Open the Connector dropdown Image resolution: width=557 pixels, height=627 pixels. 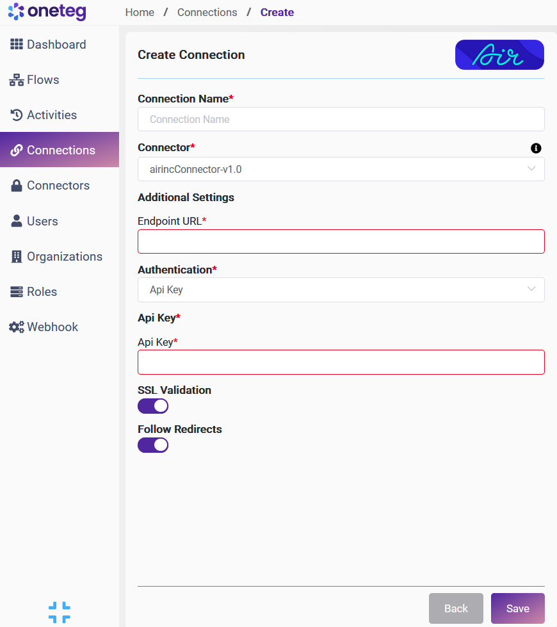pyautogui.click(x=341, y=169)
